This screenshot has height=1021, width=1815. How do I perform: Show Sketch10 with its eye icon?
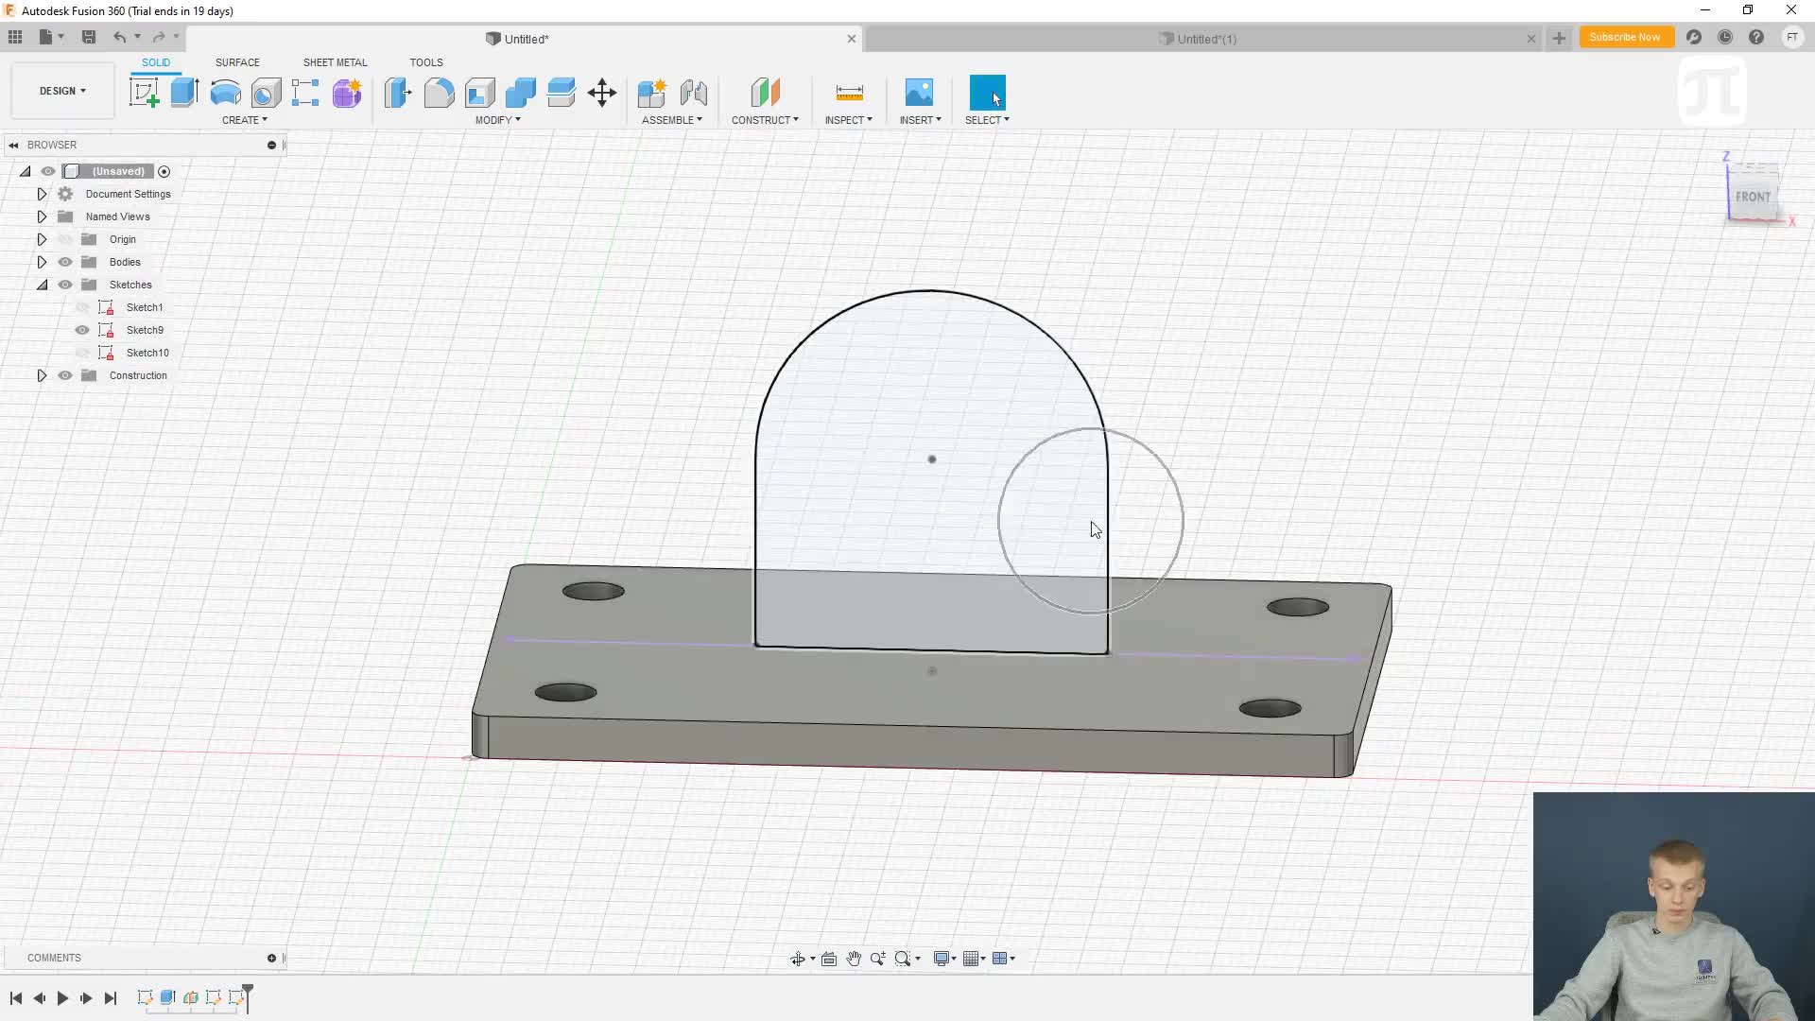(x=82, y=353)
